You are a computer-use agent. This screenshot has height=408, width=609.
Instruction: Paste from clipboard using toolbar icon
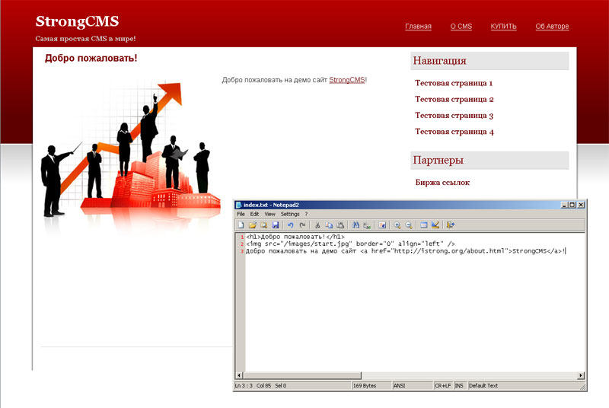pyautogui.click(x=340, y=225)
